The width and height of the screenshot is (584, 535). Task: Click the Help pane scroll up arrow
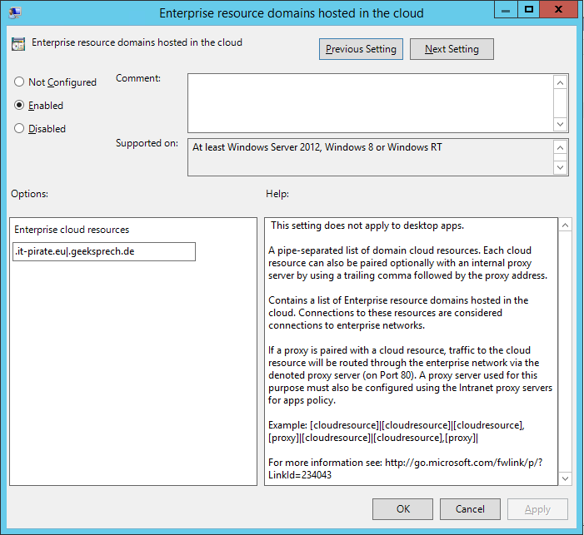(565, 225)
